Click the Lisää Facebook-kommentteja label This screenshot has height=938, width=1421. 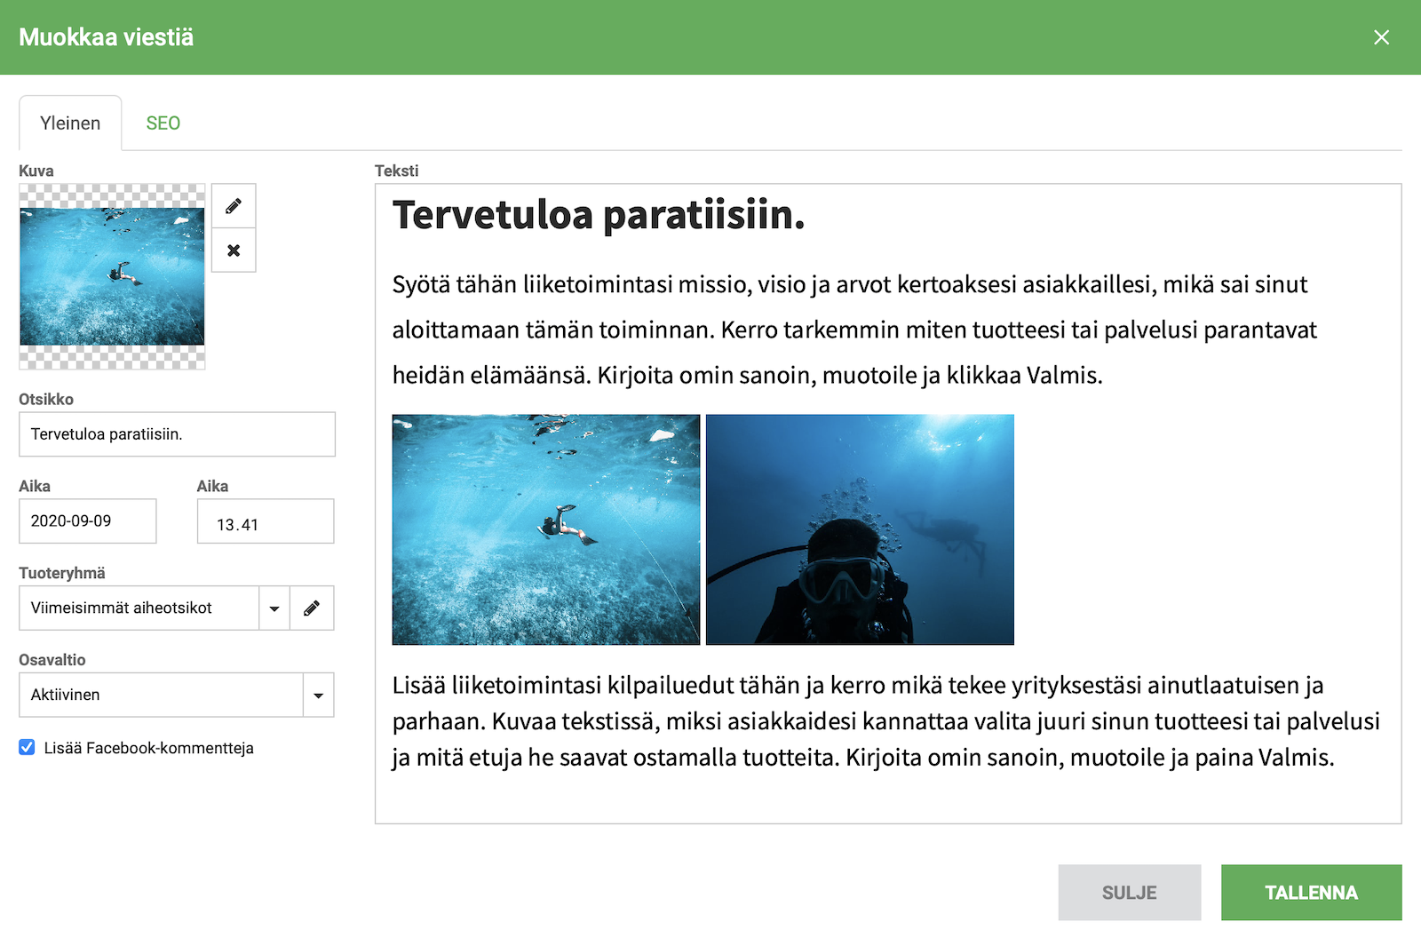click(149, 748)
